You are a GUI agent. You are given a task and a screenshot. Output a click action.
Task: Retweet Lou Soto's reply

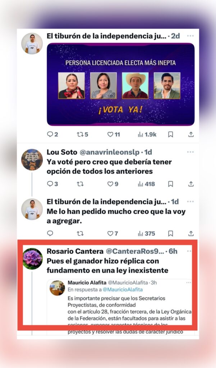pyautogui.click(x=80, y=184)
